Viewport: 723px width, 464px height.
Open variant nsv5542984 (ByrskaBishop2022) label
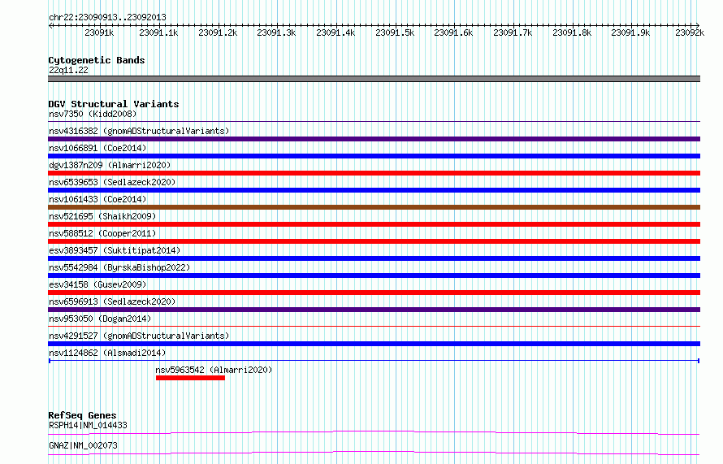click(x=119, y=267)
